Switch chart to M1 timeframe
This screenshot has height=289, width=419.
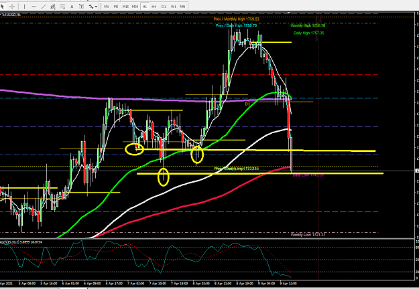[x=107, y=7]
